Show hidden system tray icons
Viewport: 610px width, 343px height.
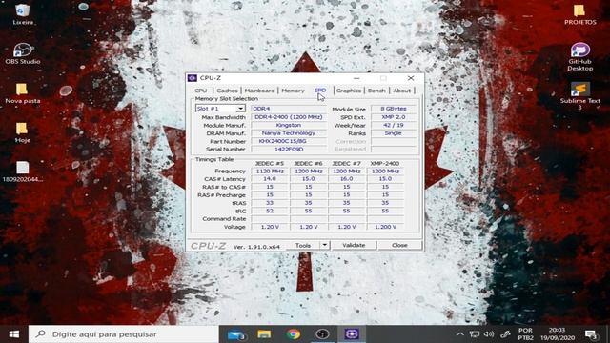tap(459, 334)
